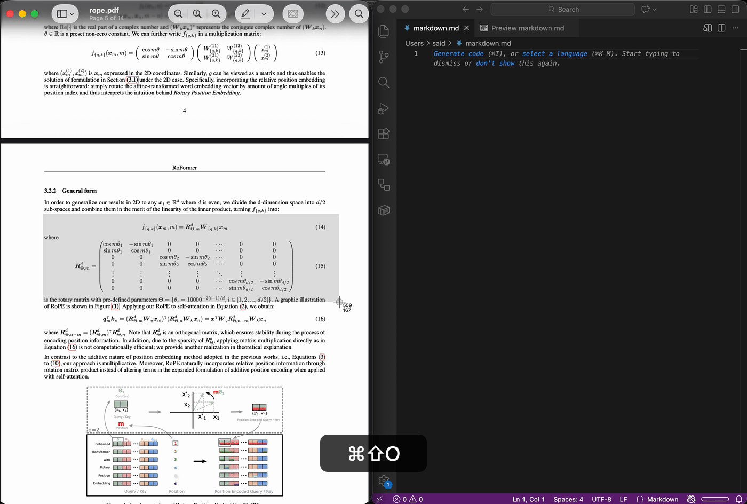This screenshot has width=747, height=504.
Task: Open the Search view in activity bar
Action: point(384,82)
